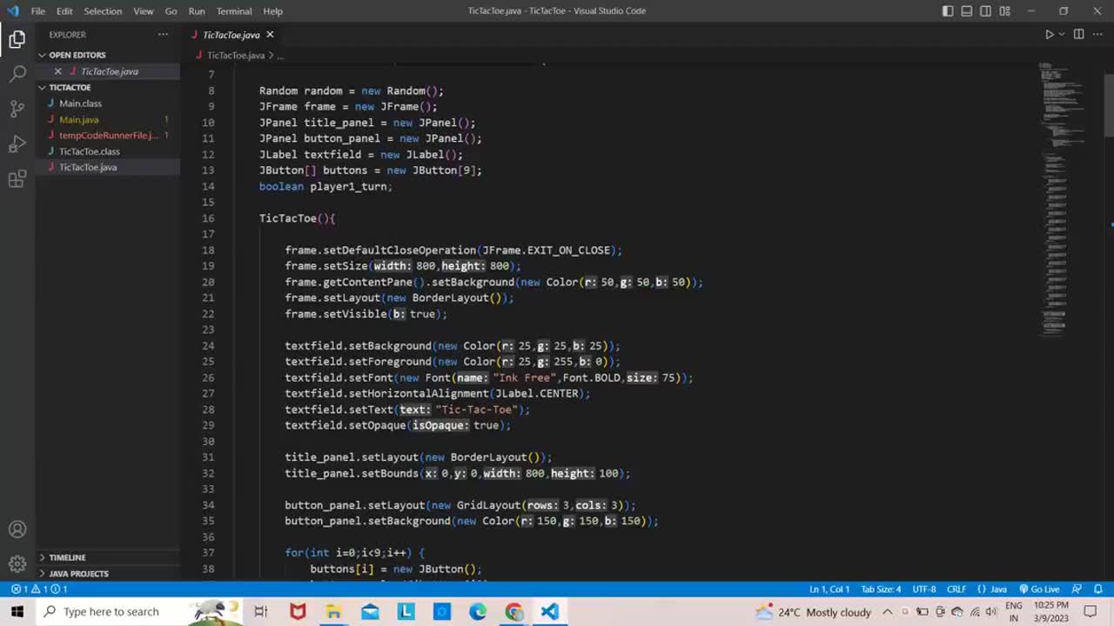Screen dimensions: 1114x626
Task: Click Ln 1, Col 1 cursor position
Action: [x=829, y=589]
